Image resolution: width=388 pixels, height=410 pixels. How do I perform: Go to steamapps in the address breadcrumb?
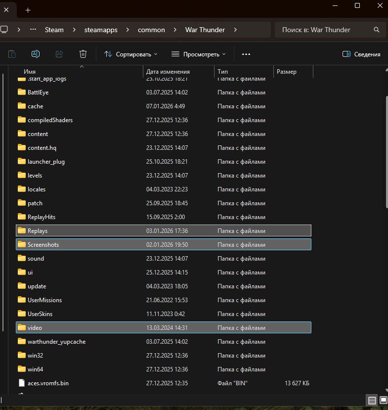(101, 30)
